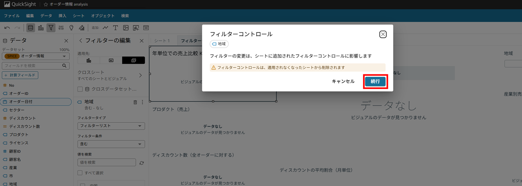This screenshot has width=522, height=186.
Task: Open the 編集 menu
Action: tap(30, 15)
